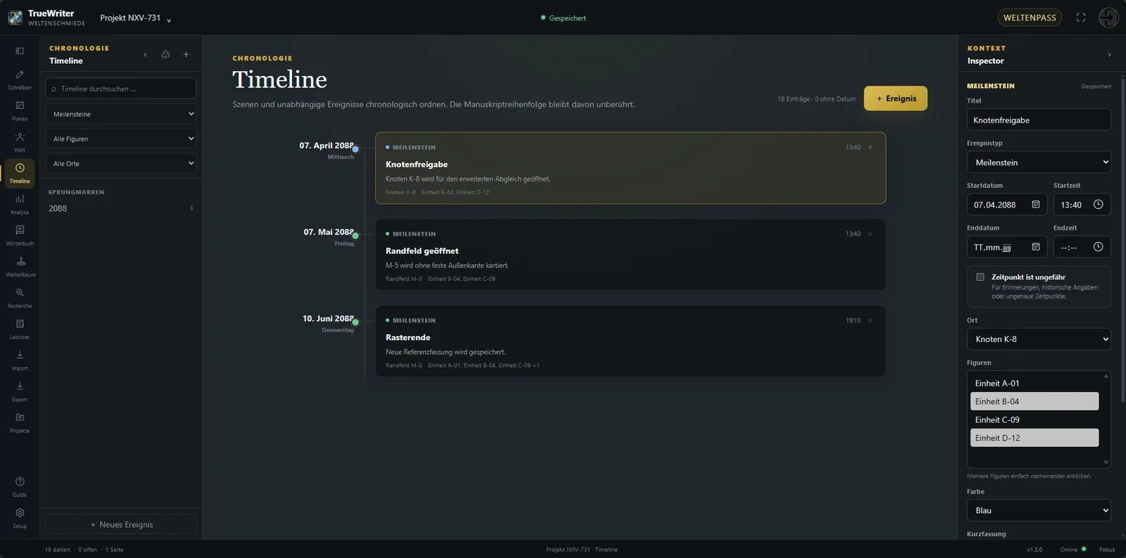Select Einheit A-01 in the Figuren list
1126x558 pixels.
tap(1034, 383)
